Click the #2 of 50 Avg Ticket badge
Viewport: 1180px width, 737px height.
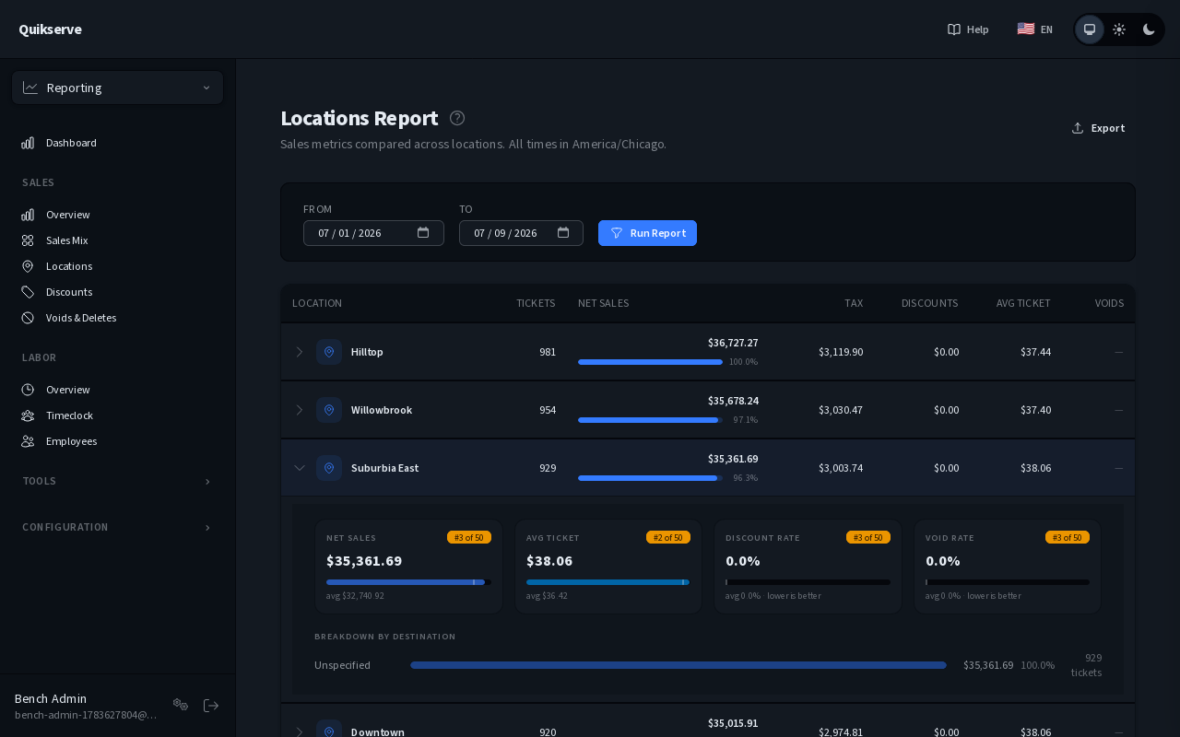coord(668,537)
